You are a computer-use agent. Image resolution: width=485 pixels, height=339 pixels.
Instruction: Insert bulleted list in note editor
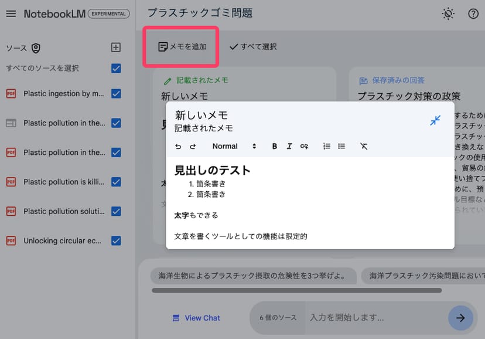341,146
